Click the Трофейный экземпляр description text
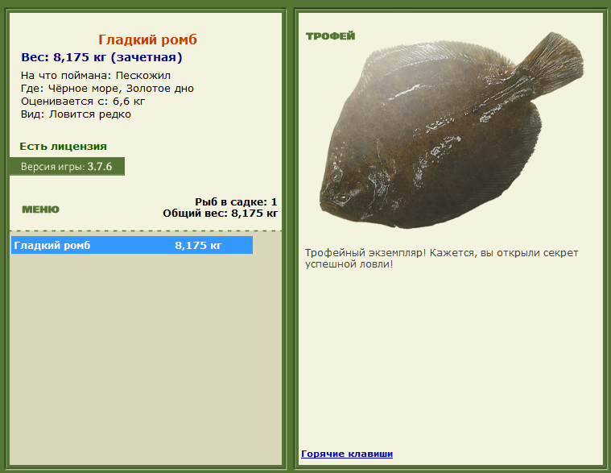The height and width of the screenshot is (473, 611). pyautogui.click(x=441, y=258)
